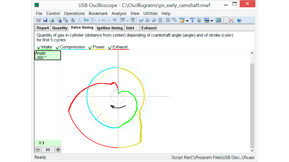Open the Control menu
Image resolution: width=289 pixels, height=162 pixels.
[53, 13]
